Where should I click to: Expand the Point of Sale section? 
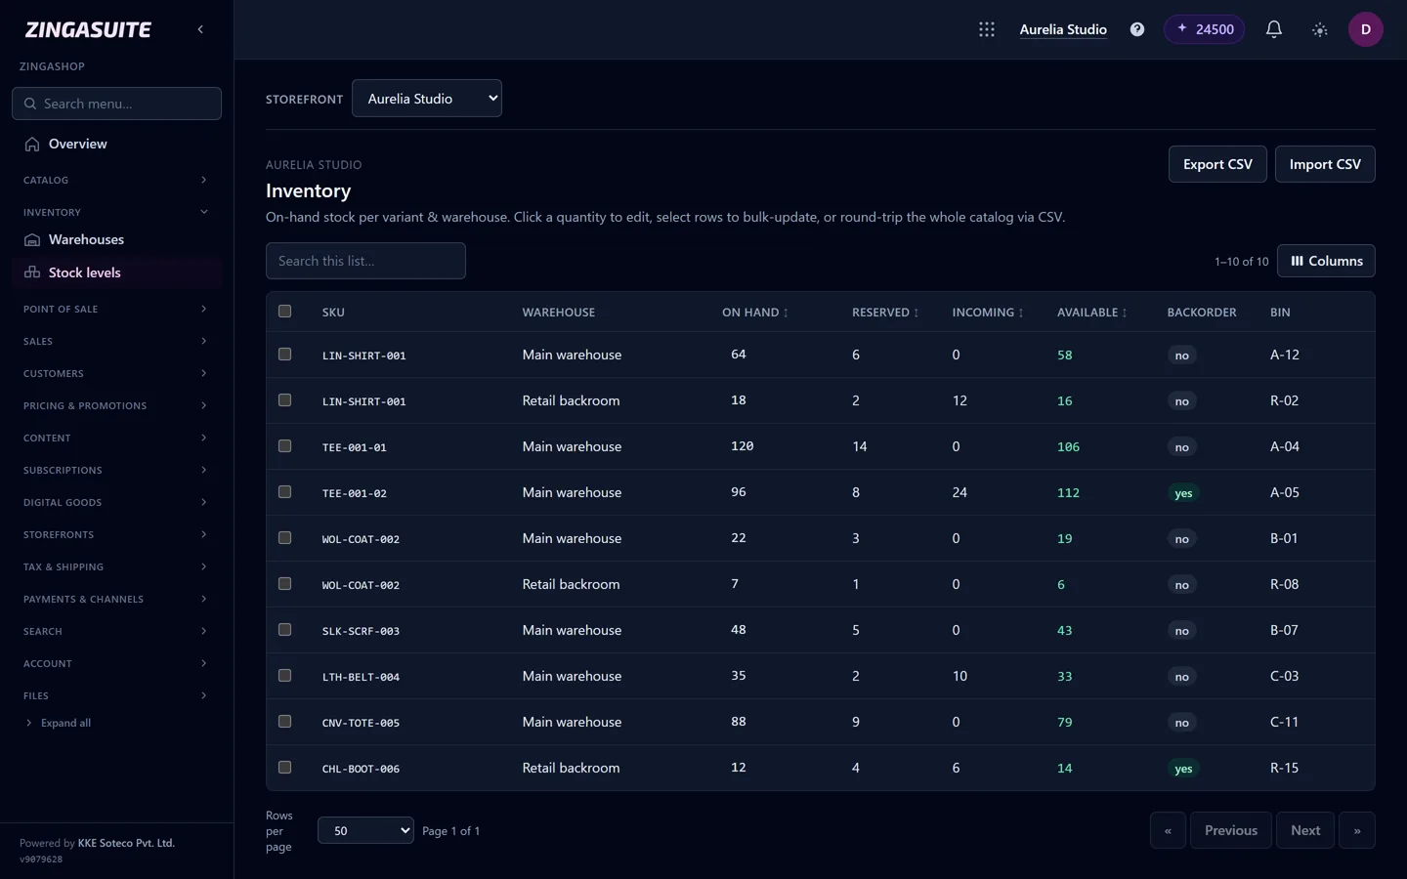pos(116,309)
